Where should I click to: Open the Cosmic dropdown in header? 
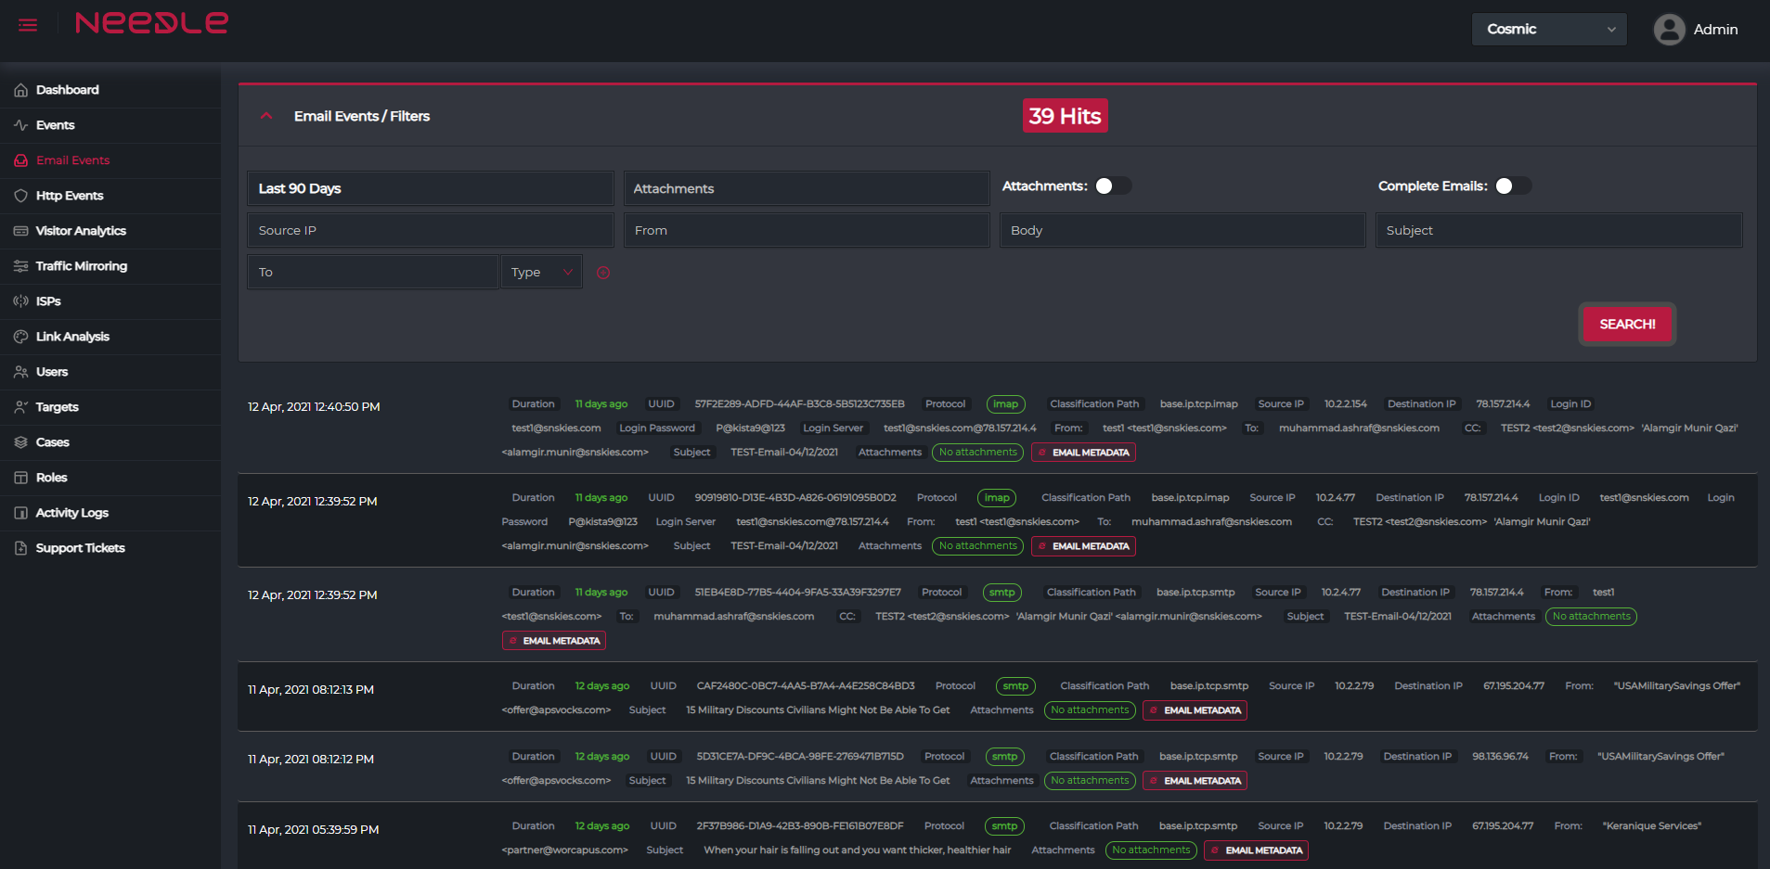tap(1548, 30)
